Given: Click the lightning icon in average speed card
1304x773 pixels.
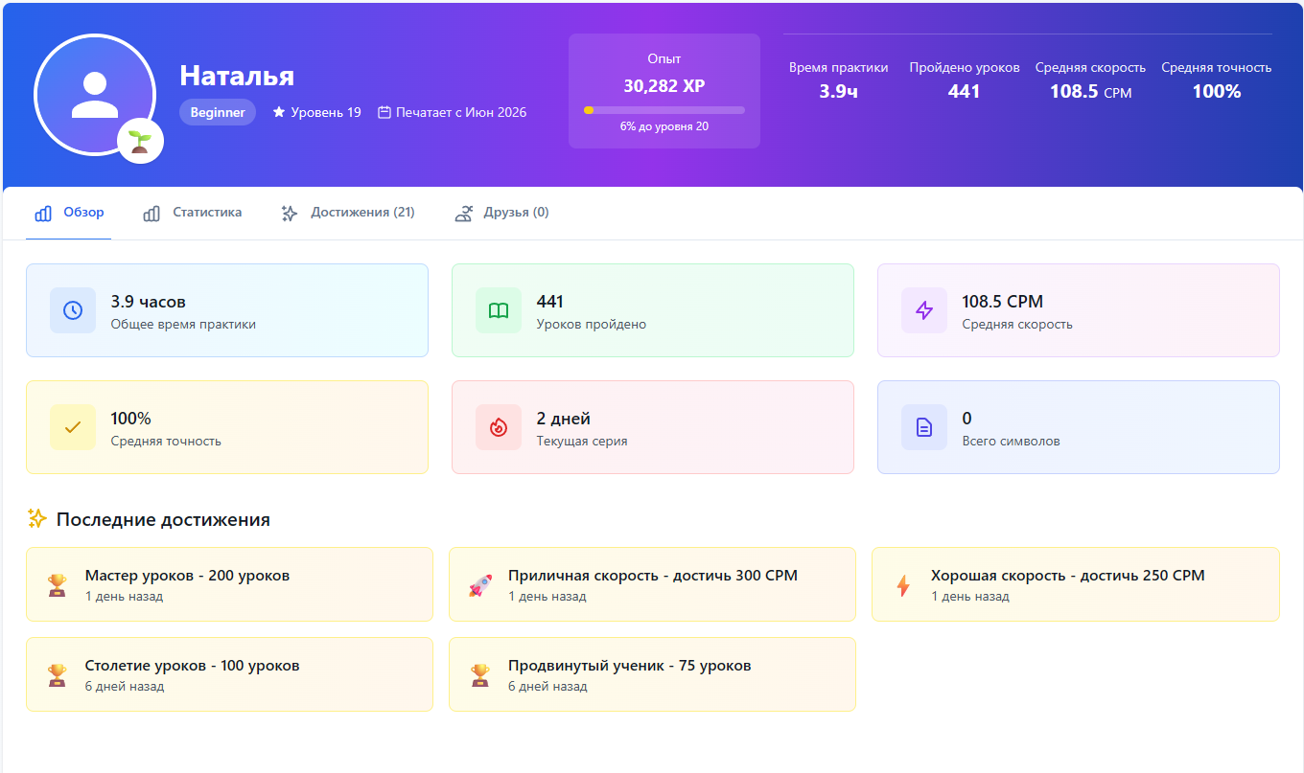Looking at the screenshot, I should [924, 310].
